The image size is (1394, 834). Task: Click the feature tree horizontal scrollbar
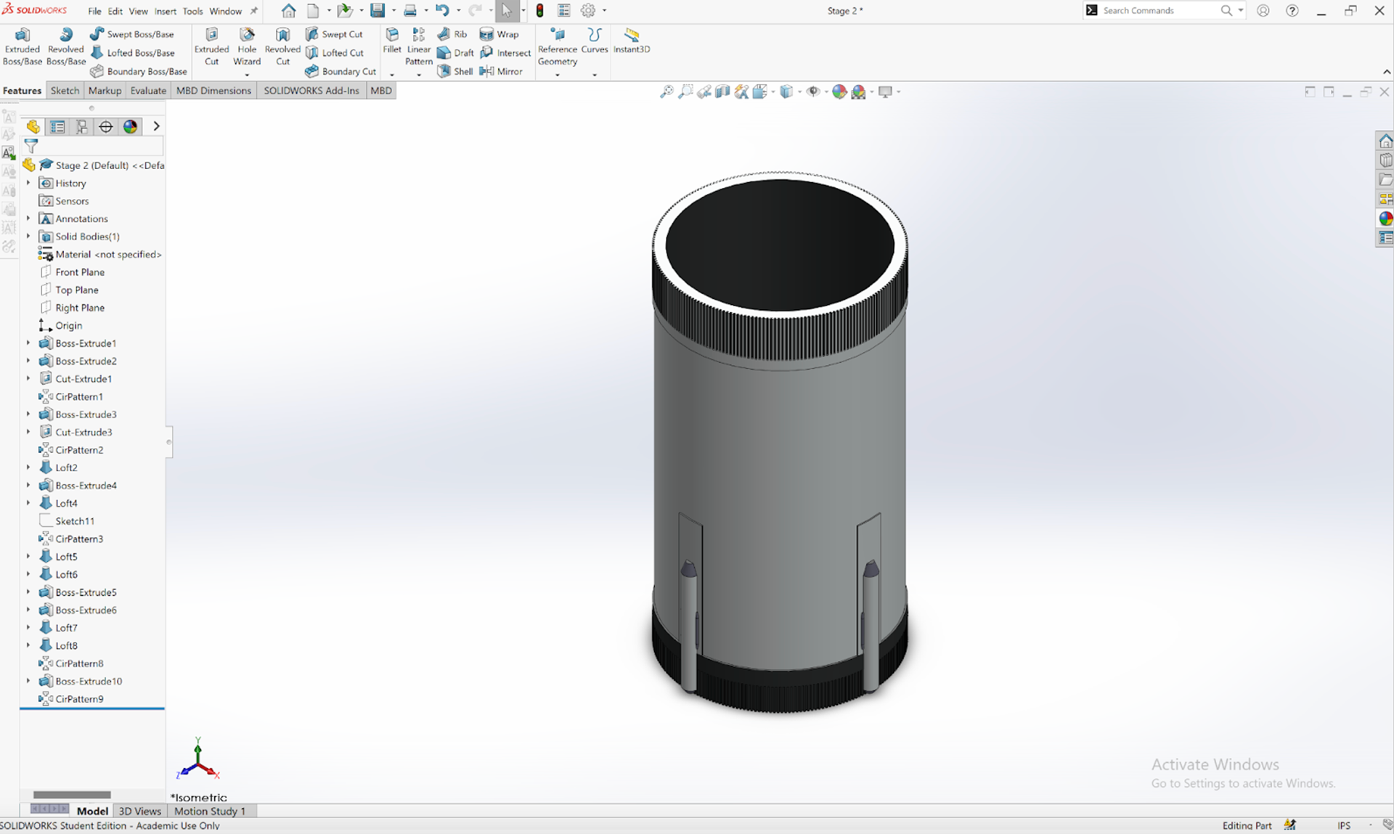(x=72, y=795)
